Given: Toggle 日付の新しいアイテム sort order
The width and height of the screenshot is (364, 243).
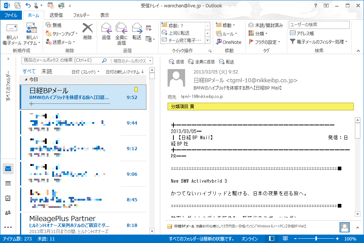Looking at the screenshot, I should pos(125,72).
